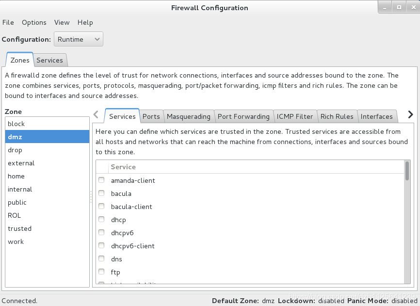Select the public zone
Viewport: 420px width, 306px height.
[x=47, y=202]
